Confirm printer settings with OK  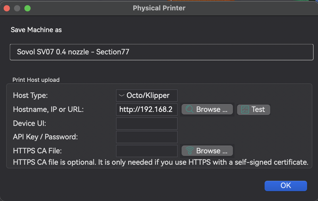pos(286,186)
